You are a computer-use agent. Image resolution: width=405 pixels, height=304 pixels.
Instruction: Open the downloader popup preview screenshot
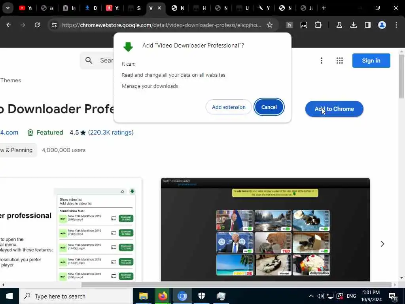click(71, 230)
